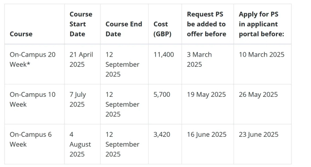Screen dimensions: 311x167
Task: Click the Course Start Date header
Action: [x=81, y=24]
